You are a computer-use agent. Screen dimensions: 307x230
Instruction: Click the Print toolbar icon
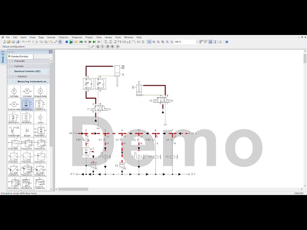pyautogui.click(x=17, y=42)
